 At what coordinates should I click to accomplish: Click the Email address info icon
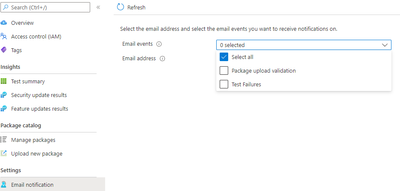(x=162, y=59)
